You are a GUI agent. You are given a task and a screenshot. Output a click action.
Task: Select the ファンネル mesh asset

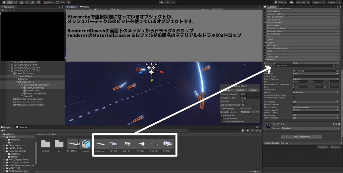click(140, 145)
